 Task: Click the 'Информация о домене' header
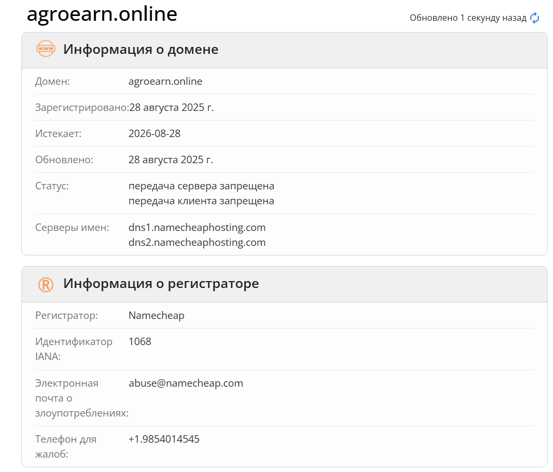[x=141, y=50]
